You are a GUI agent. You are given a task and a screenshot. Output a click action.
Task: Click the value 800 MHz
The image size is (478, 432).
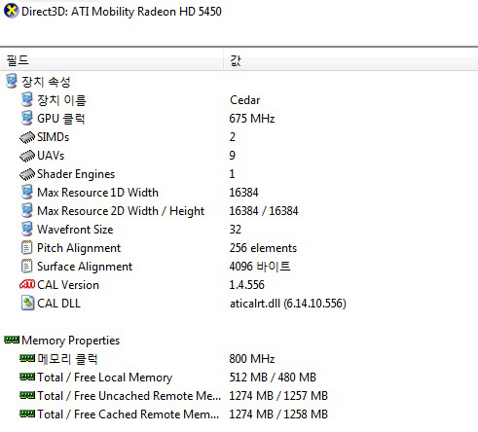tap(252, 359)
